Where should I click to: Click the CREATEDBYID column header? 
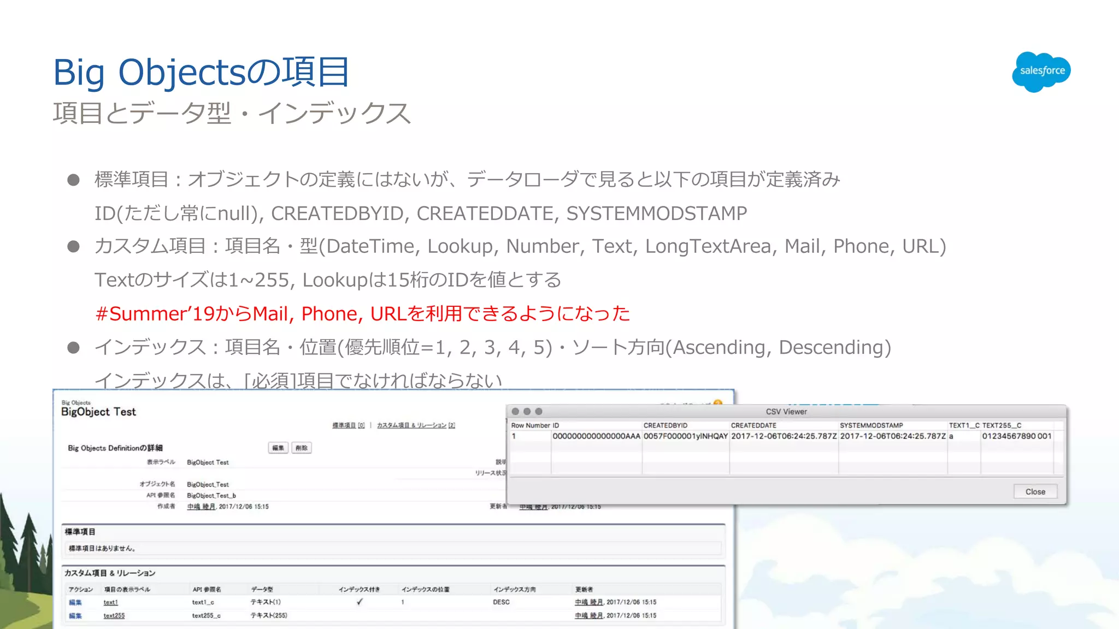665,425
